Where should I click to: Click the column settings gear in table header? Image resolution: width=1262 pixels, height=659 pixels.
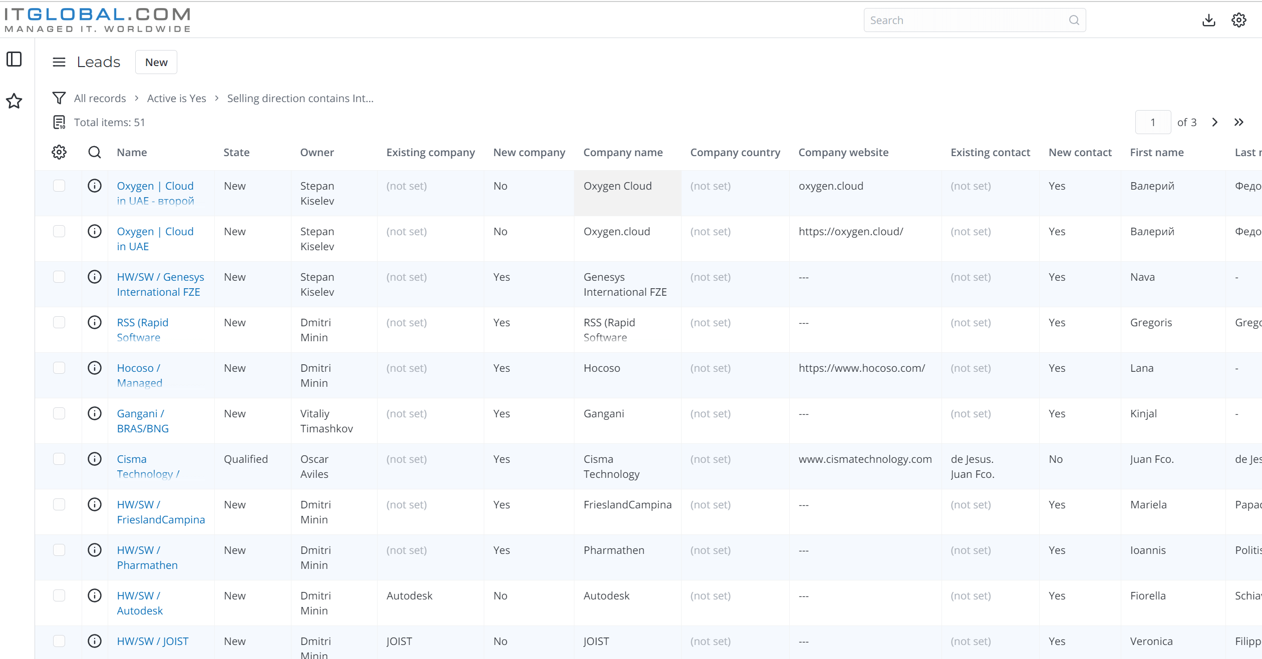(59, 152)
